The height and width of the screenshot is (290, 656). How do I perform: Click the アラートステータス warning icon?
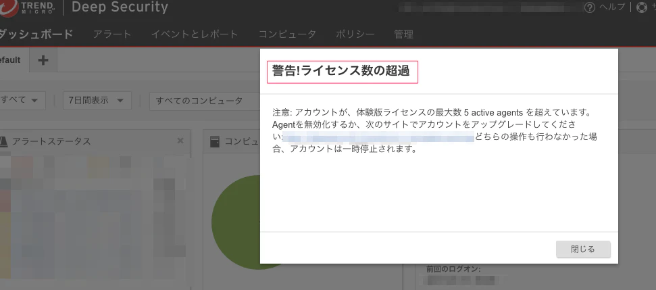(x=3, y=141)
